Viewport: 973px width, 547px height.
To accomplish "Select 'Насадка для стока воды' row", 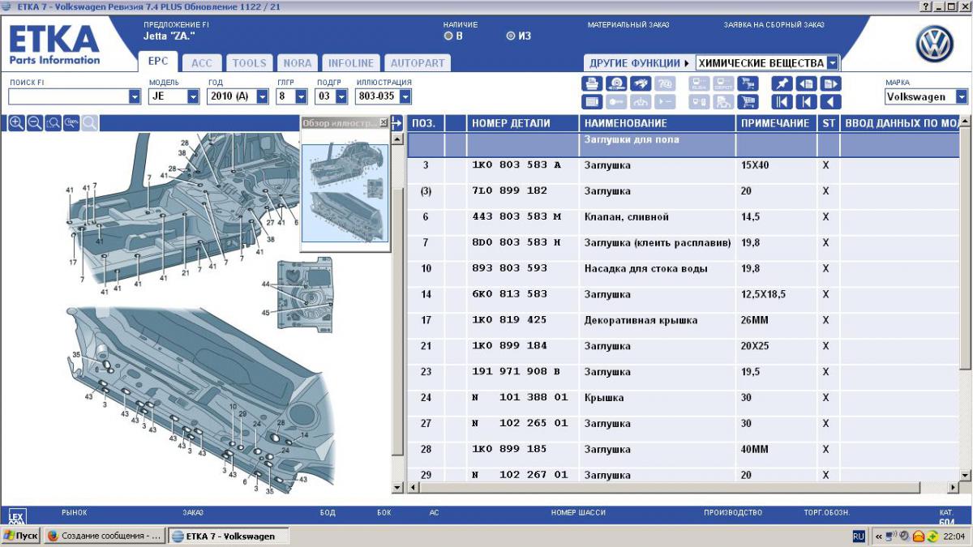I will (683, 269).
